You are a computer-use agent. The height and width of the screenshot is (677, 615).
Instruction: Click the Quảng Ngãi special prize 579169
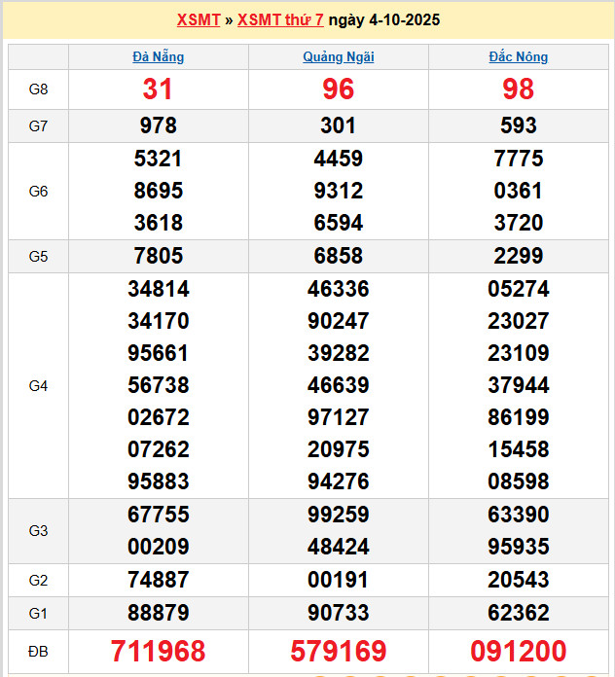[338, 651]
